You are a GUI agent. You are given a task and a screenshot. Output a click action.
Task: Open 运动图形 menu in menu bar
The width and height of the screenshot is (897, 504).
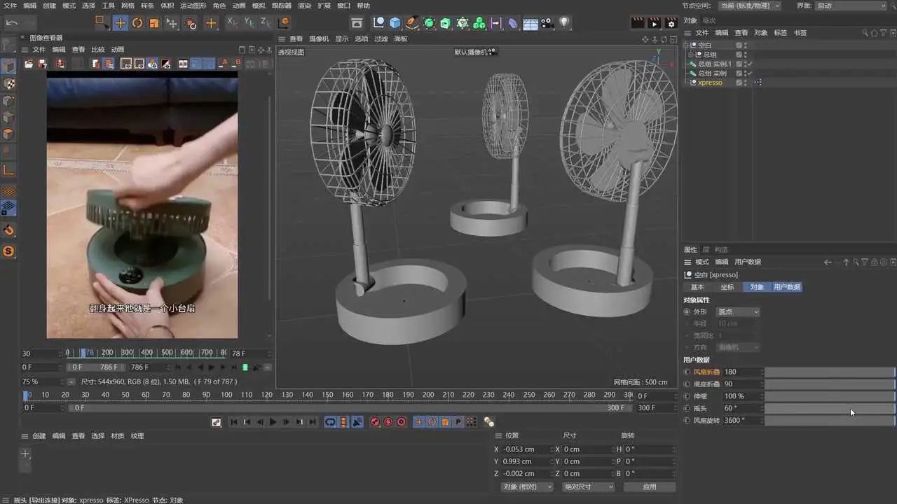coord(193,6)
